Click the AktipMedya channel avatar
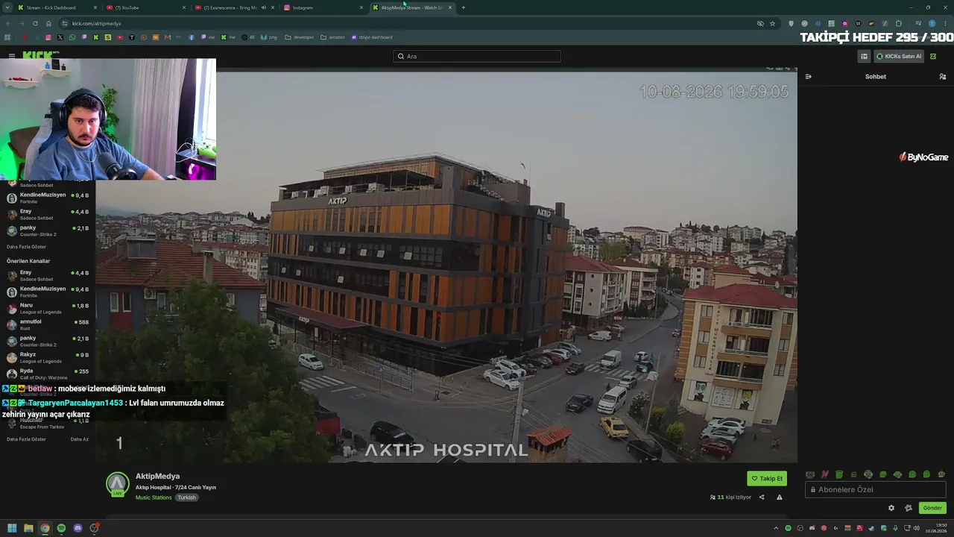The image size is (954, 537). [x=117, y=484]
